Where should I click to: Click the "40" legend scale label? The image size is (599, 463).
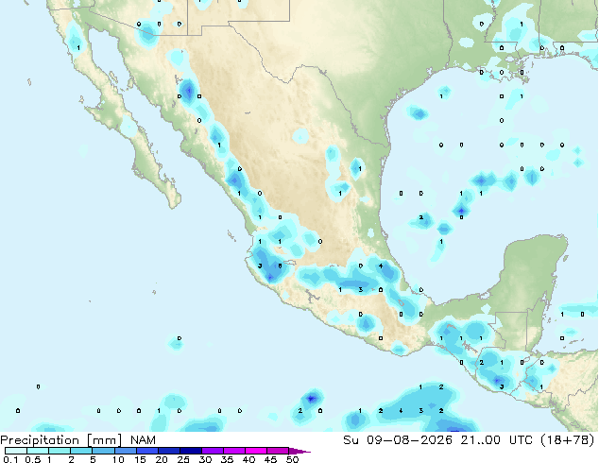click(x=248, y=459)
